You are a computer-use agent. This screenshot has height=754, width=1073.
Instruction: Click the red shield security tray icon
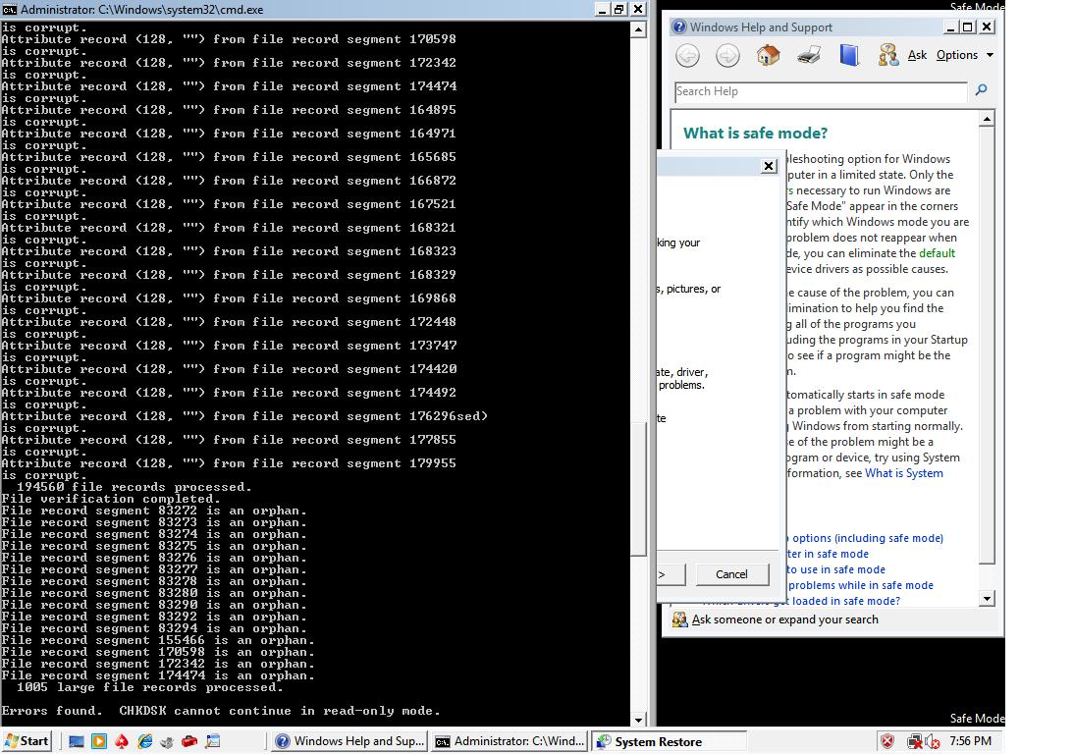(x=886, y=741)
